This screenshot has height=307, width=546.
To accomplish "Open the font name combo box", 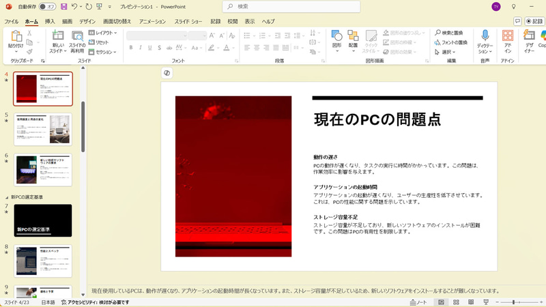I will [x=157, y=35].
